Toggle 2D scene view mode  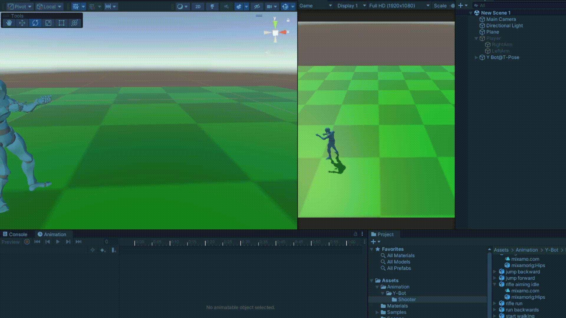coord(198,6)
